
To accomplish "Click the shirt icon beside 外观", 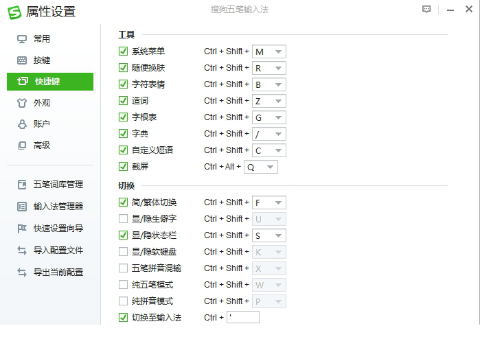I will (22, 103).
